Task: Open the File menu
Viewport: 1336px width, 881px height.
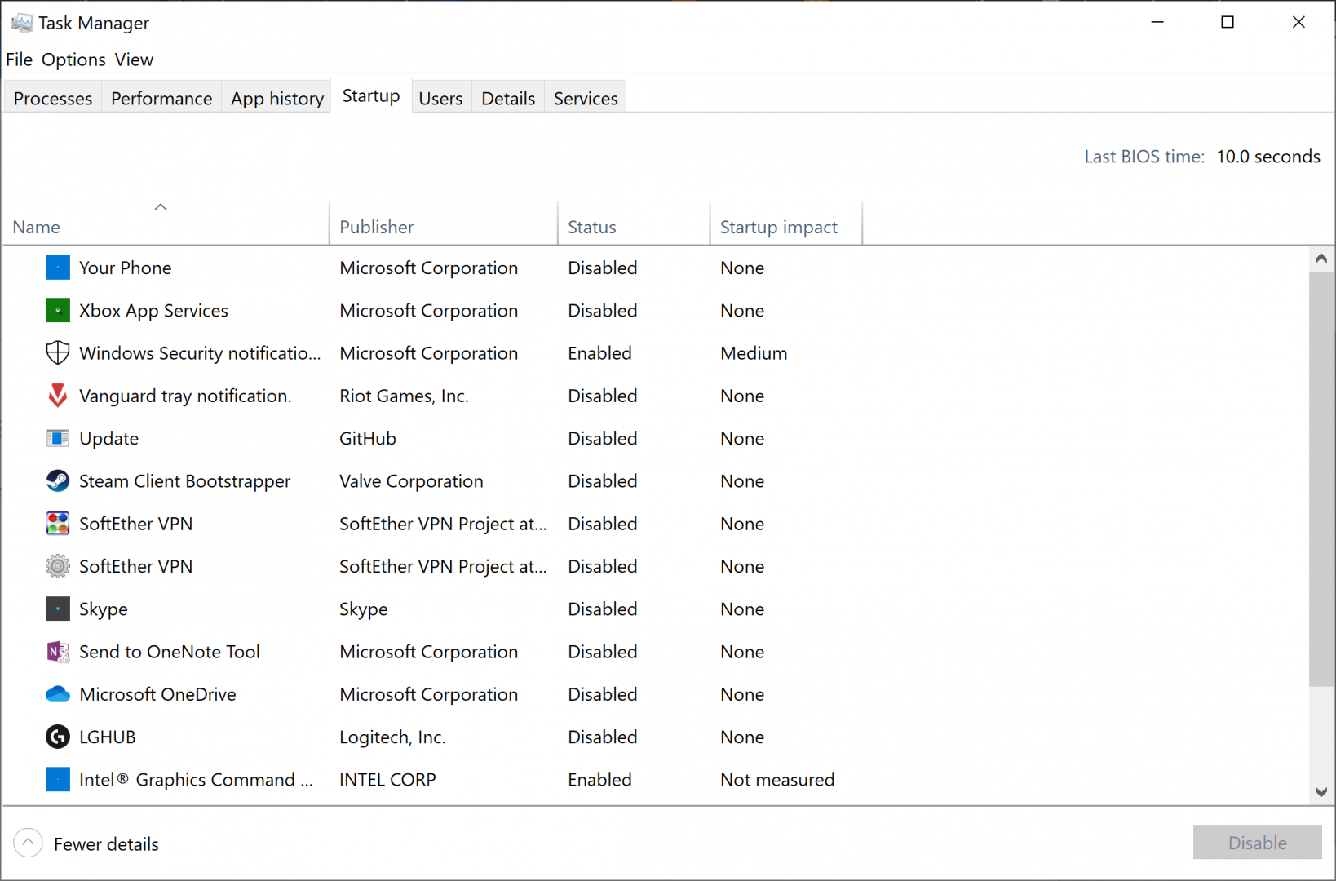Action: click(x=19, y=60)
